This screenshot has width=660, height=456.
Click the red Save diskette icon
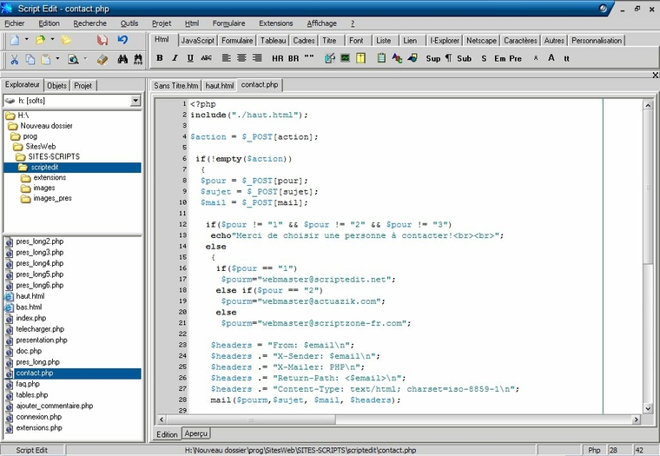click(102, 40)
